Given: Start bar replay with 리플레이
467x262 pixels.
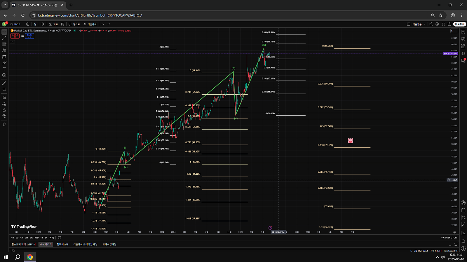Looking at the screenshot, I should pos(90,24).
